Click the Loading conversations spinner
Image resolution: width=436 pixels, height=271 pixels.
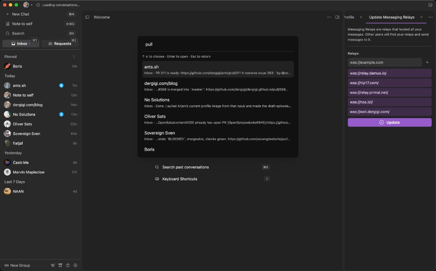click(x=38, y=5)
